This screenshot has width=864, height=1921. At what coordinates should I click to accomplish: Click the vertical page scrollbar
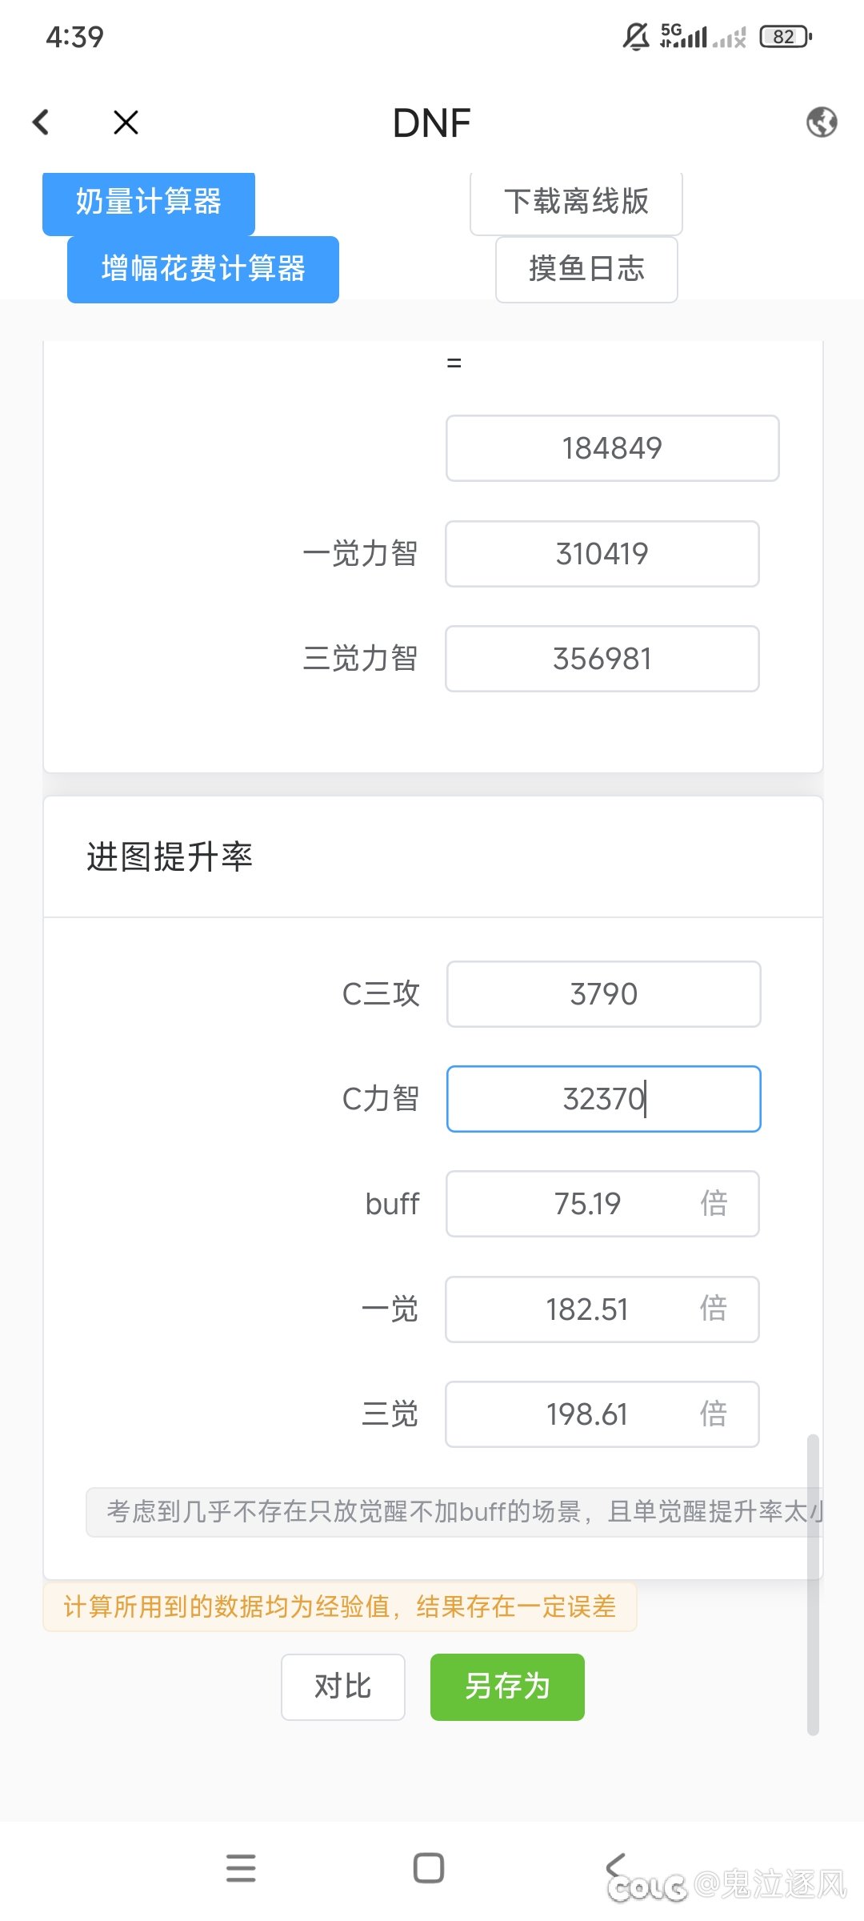coord(813,1585)
